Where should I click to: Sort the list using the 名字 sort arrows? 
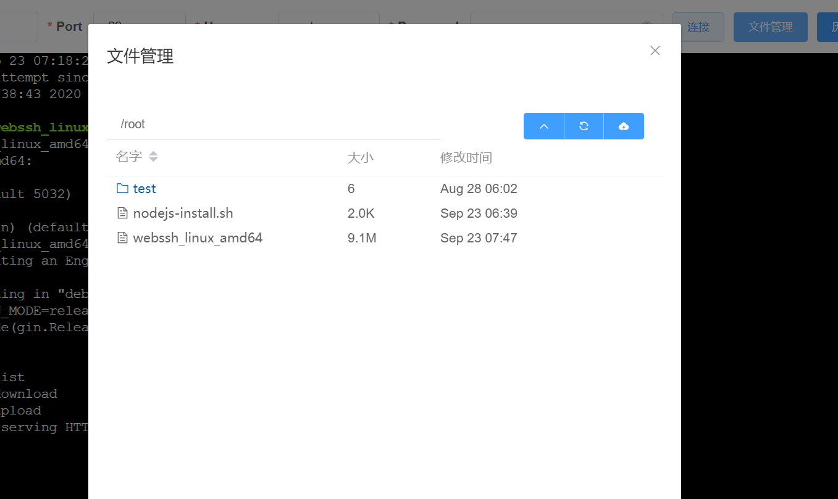(x=153, y=157)
